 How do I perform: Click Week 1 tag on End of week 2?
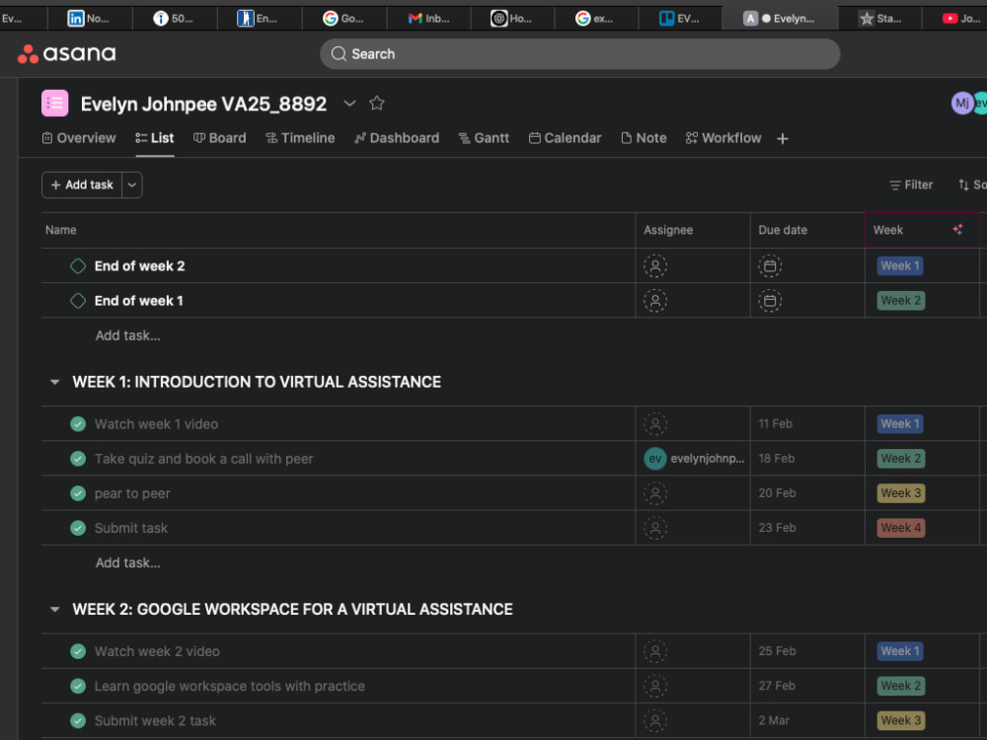(900, 265)
